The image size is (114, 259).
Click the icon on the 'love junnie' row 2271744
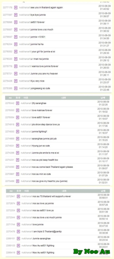coord(18,225)
